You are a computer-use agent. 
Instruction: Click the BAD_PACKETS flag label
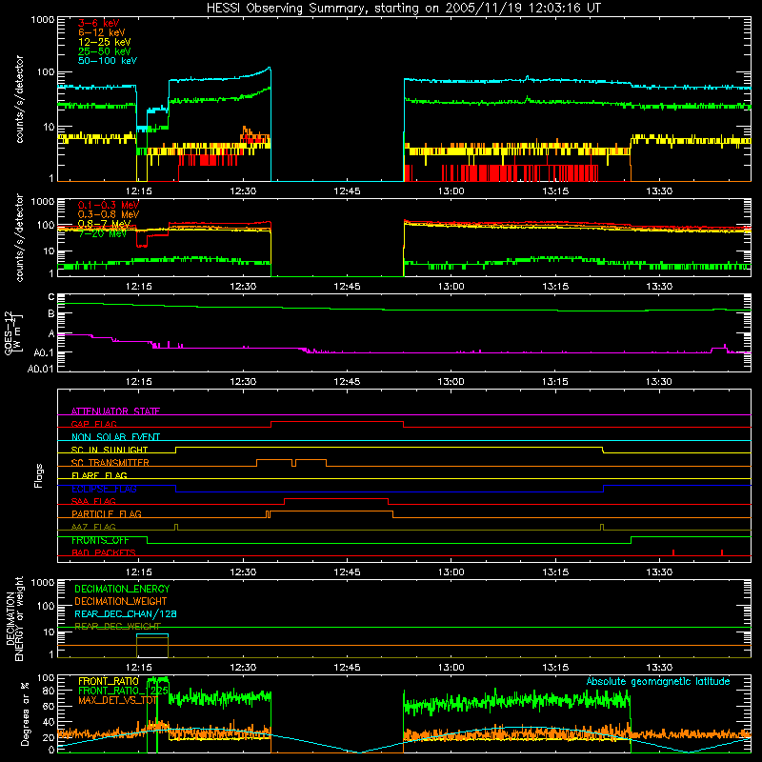[104, 552]
